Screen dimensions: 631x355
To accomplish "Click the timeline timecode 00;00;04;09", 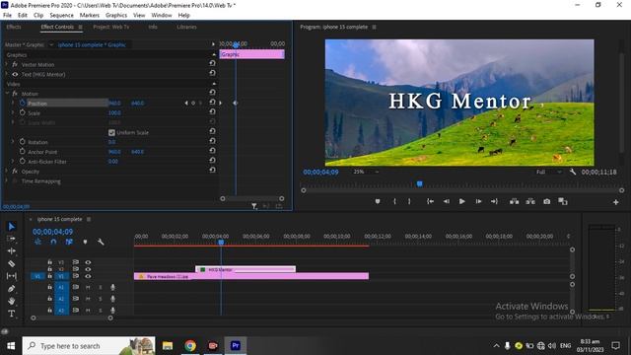I will [52, 232].
